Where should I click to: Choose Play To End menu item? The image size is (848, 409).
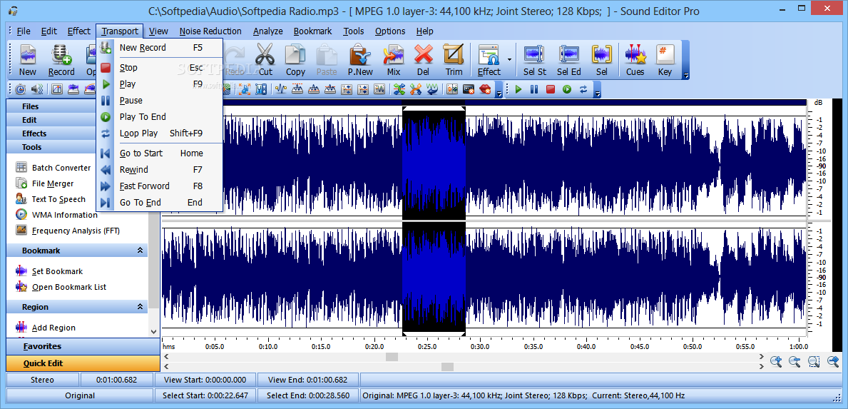point(160,117)
